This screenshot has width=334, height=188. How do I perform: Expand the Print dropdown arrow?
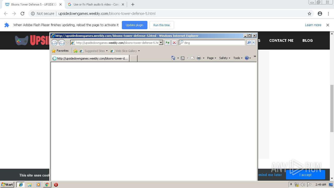204,58
